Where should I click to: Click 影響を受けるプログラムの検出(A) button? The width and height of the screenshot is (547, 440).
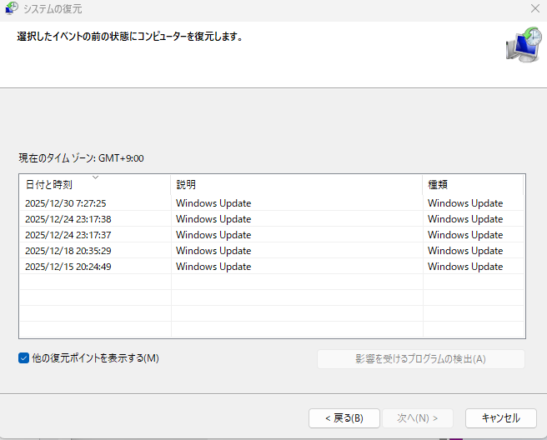click(421, 359)
